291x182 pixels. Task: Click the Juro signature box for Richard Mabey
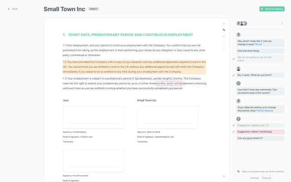[94, 117]
